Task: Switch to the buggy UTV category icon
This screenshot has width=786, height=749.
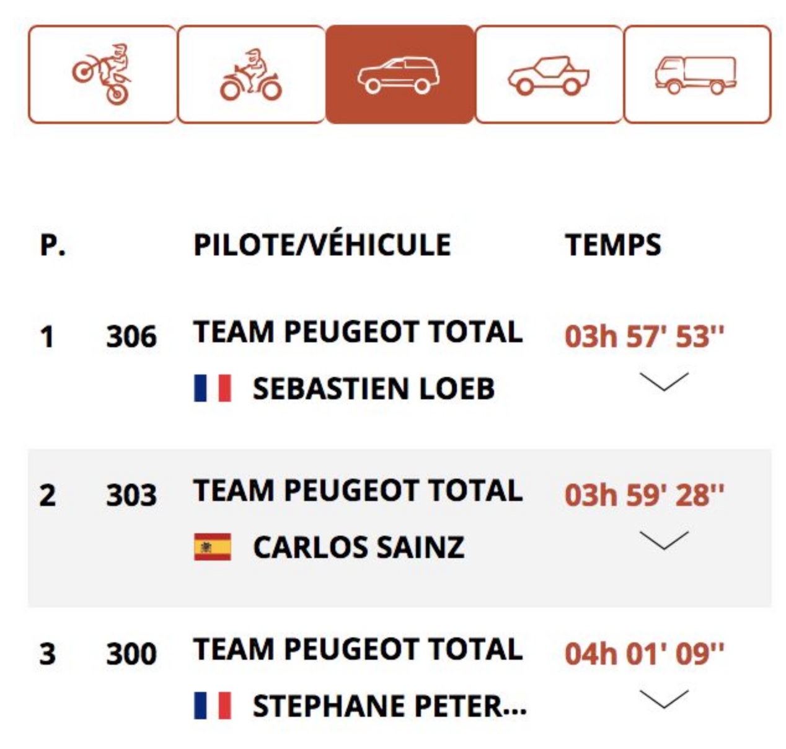Action: pyautogui.click(x=549, y=74)
